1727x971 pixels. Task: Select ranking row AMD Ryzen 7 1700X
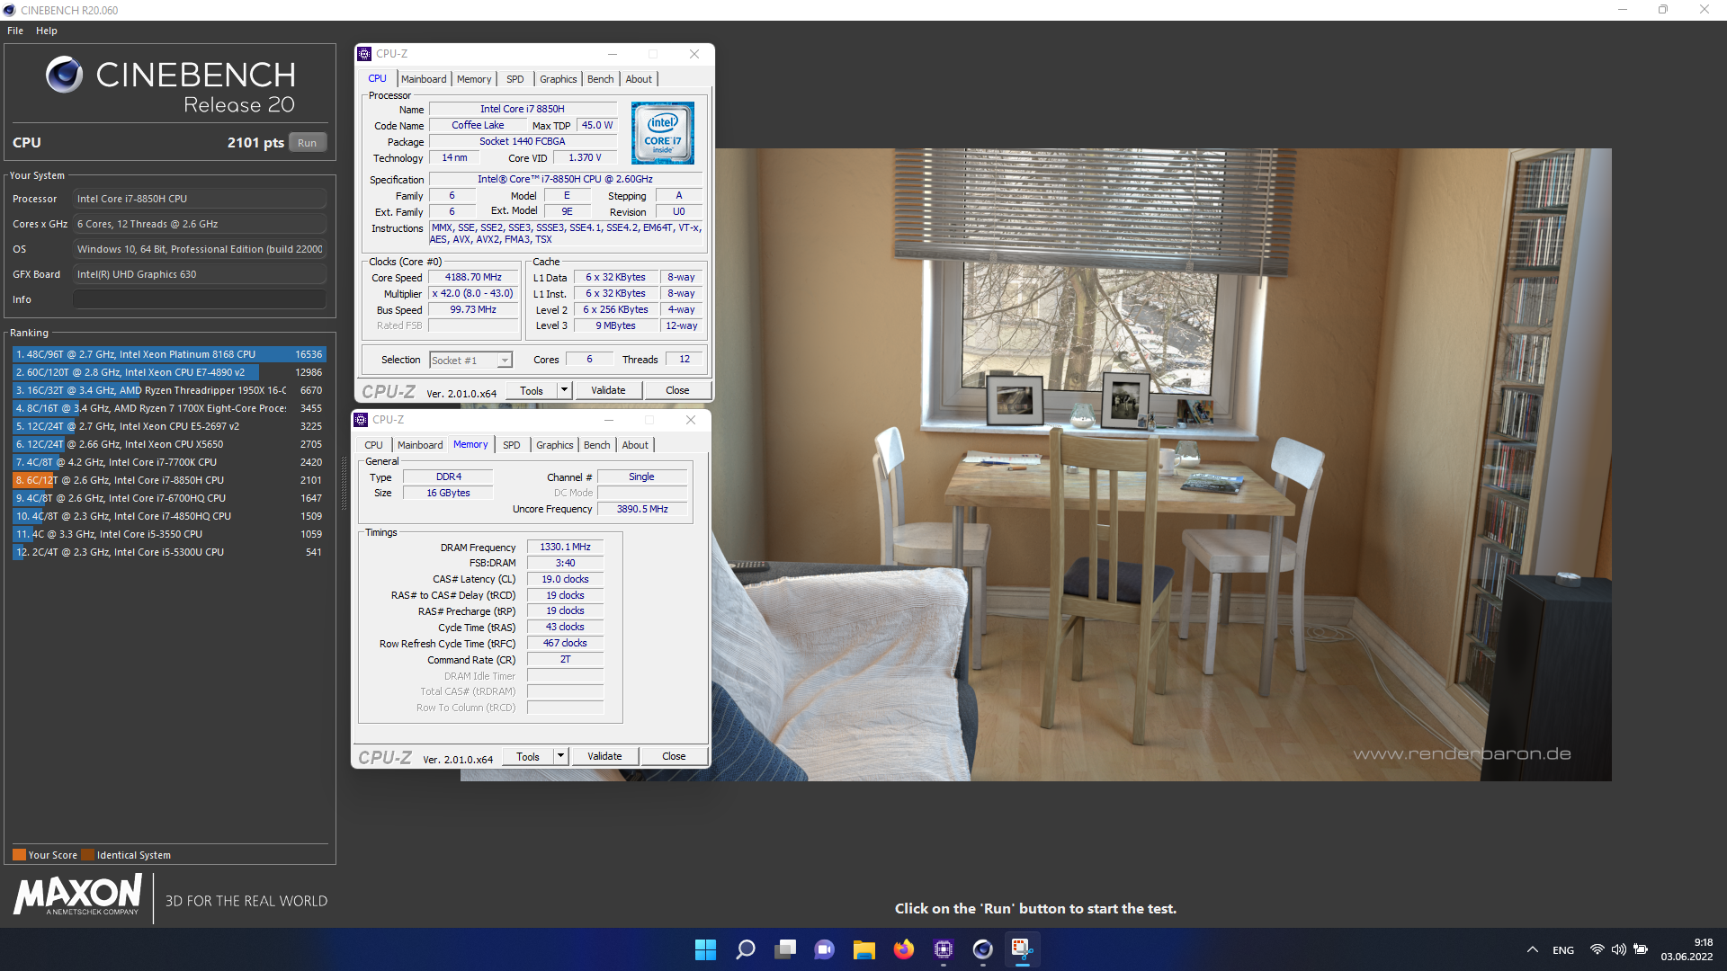(169, 408)
